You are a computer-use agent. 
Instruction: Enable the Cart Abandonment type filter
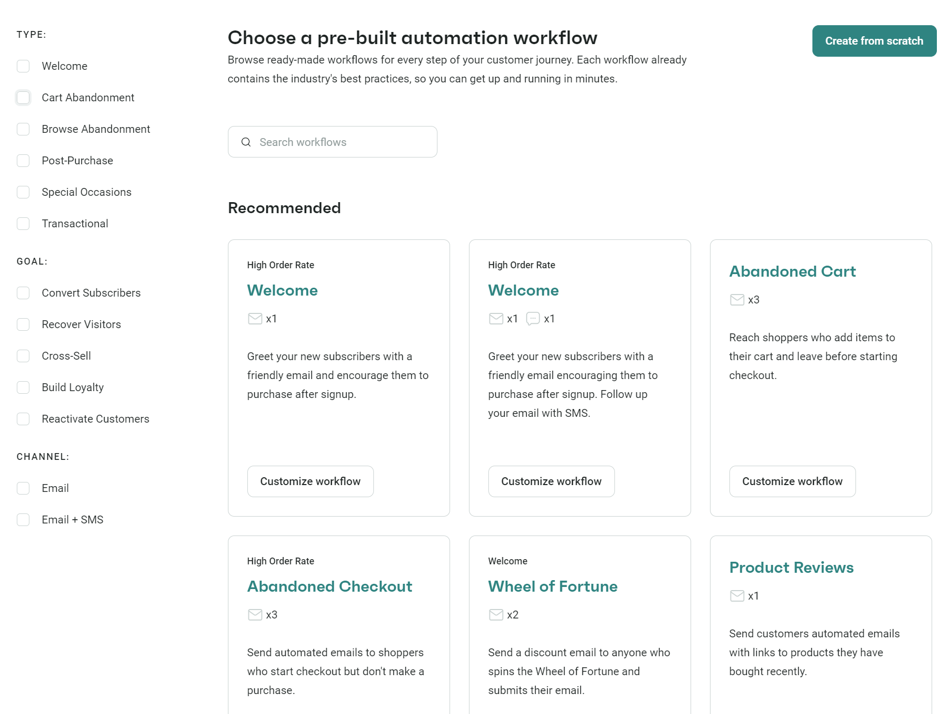tap(23, 98)
